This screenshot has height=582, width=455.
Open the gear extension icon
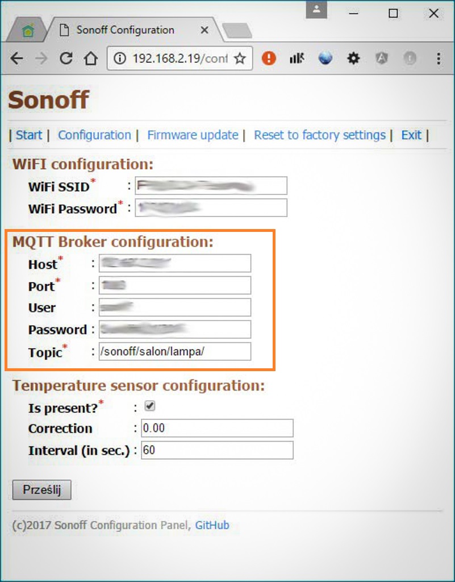coord(353,59)
